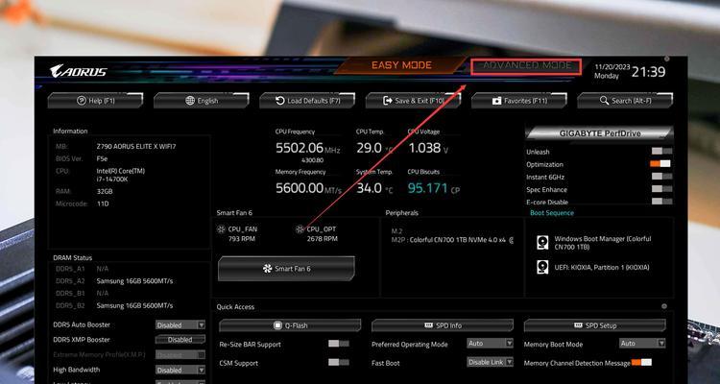Open the Preferred Operating Mode dropdown
The image size is (720, 384).
(490, 343)
